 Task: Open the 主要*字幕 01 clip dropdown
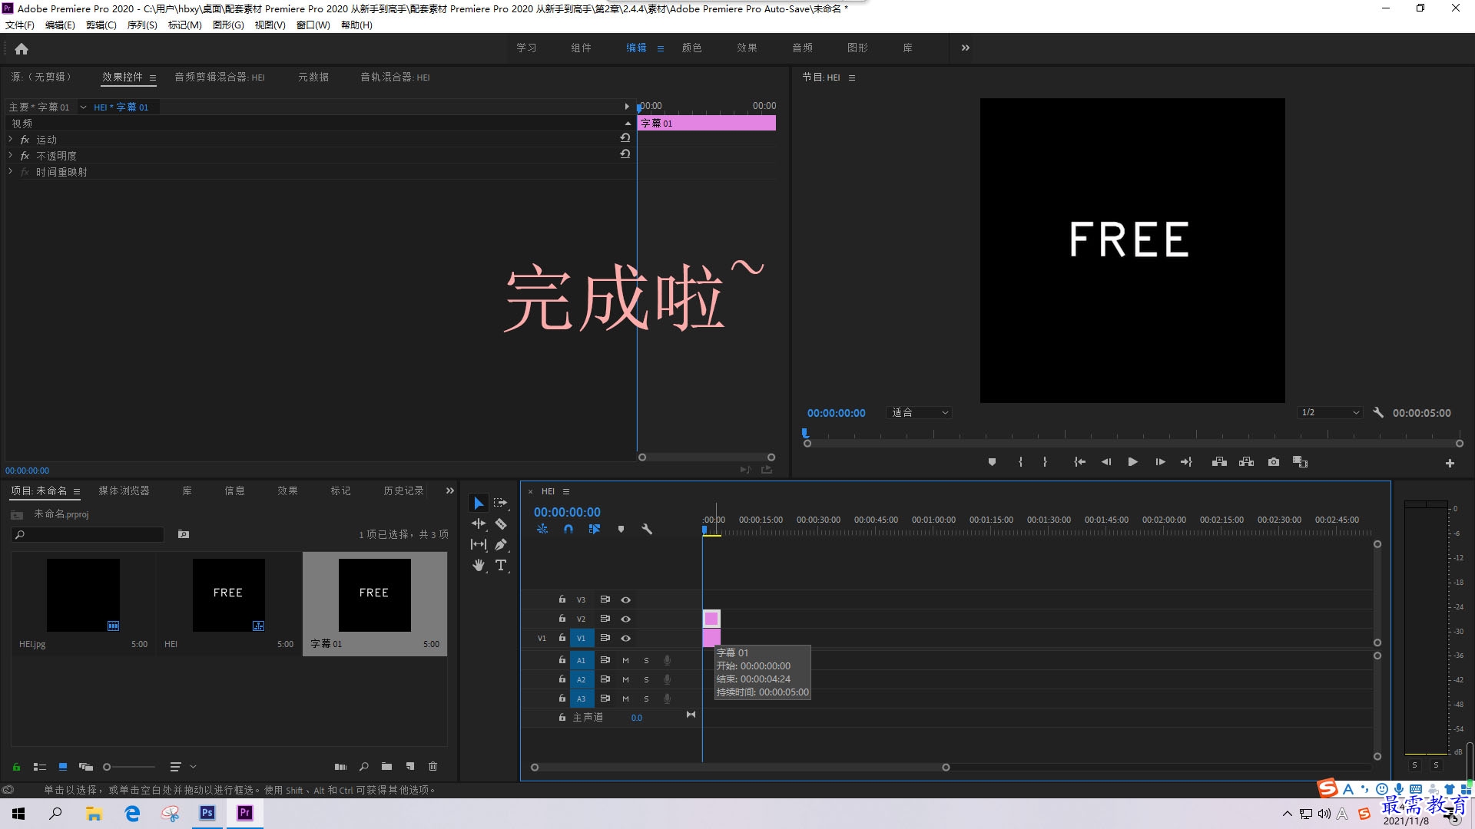(x=83, y=107)
